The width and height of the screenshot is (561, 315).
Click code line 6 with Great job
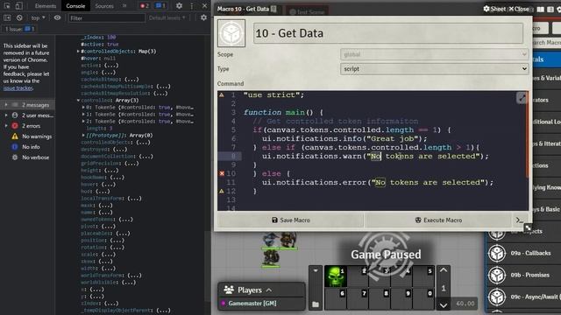click(344, 138)
